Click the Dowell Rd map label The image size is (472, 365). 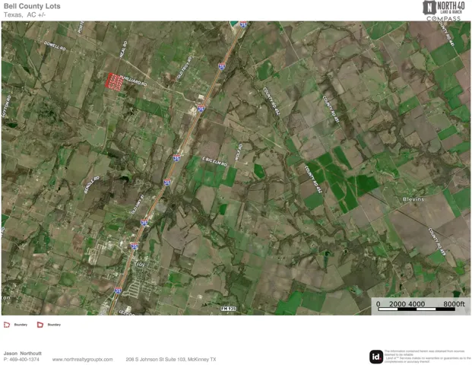[x=55, y=46]
